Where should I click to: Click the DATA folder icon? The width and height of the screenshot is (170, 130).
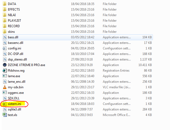pyautogui.click(x=4, y=4)
